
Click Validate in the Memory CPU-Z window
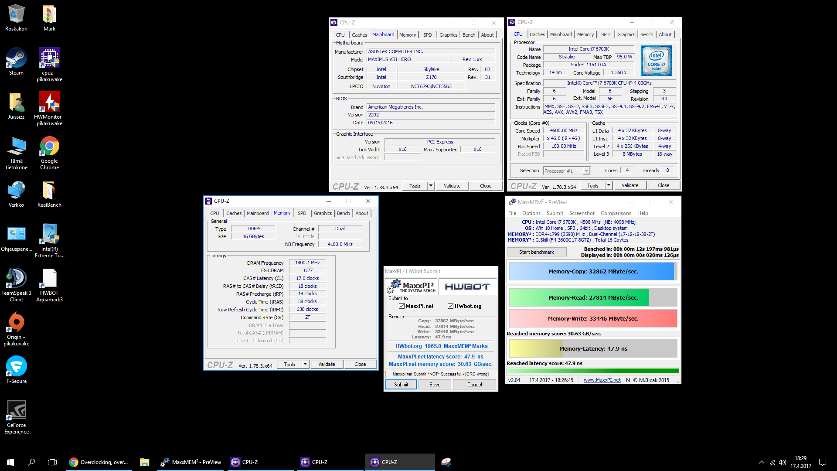pyautogui.click(x=327, y=364)
